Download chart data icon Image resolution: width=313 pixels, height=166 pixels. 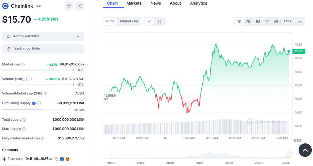(x=300, y=21)
